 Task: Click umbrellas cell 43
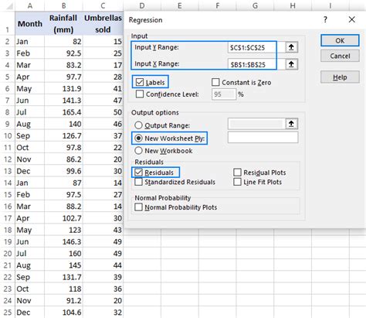[103, 230]
